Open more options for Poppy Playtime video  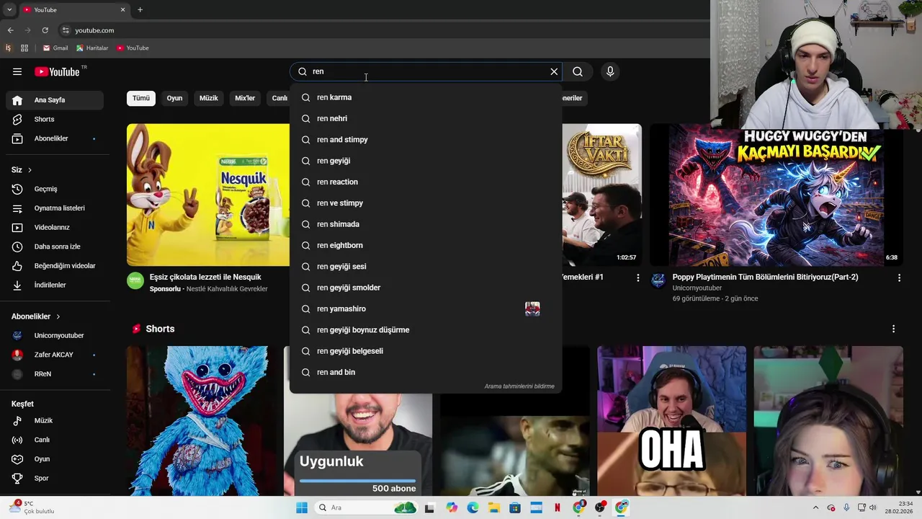point(899,278)
